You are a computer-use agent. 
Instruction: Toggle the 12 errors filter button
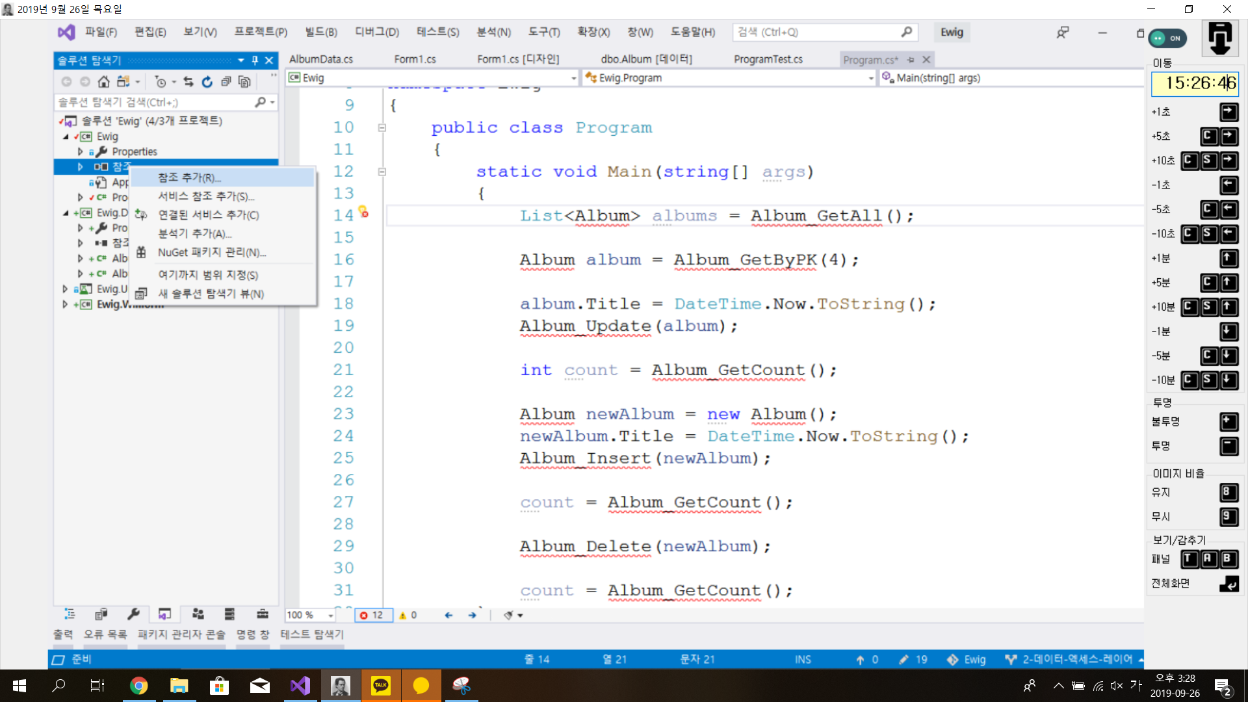[372, 615]
